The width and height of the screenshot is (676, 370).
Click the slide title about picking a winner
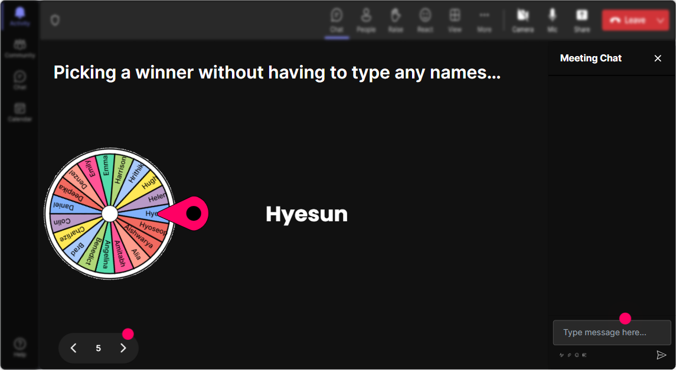pyautogui.click(x=277, y=73)
